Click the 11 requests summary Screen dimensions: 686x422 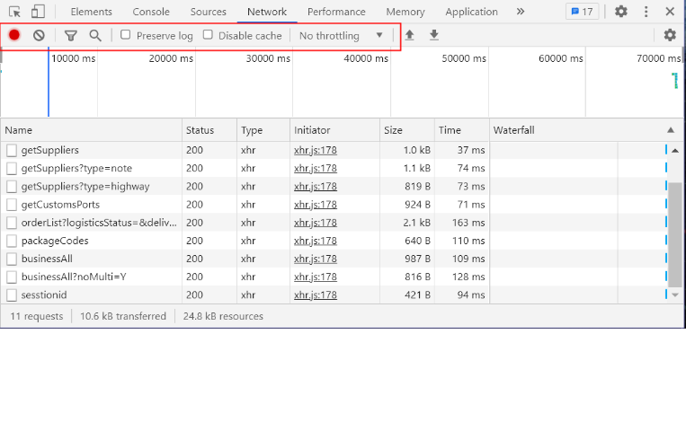point(36,316)
